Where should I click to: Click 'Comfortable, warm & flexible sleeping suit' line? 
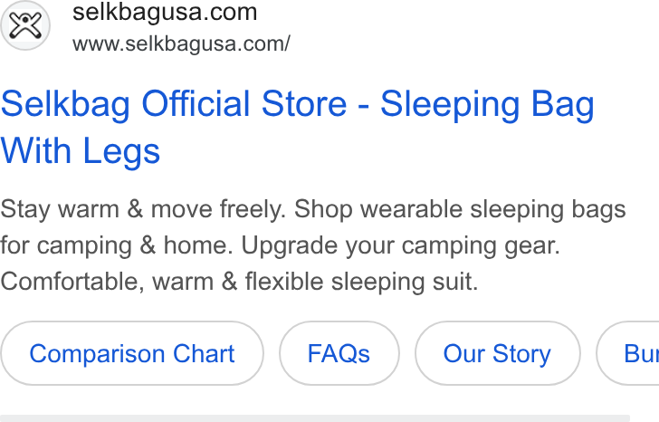[x=239, y=282]
